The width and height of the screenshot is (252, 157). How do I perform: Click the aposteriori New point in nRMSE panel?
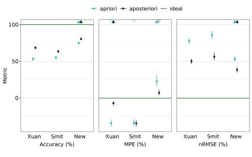(x=237, y=69)
